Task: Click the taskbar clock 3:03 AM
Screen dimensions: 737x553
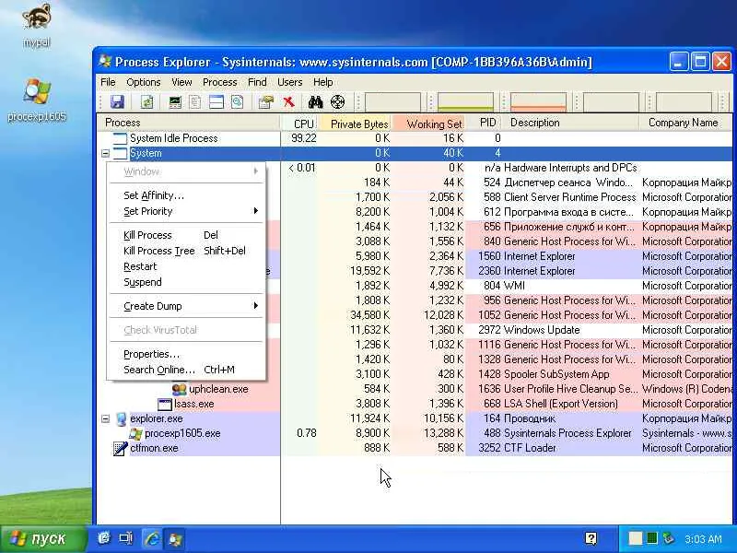Action: [703, 539]
